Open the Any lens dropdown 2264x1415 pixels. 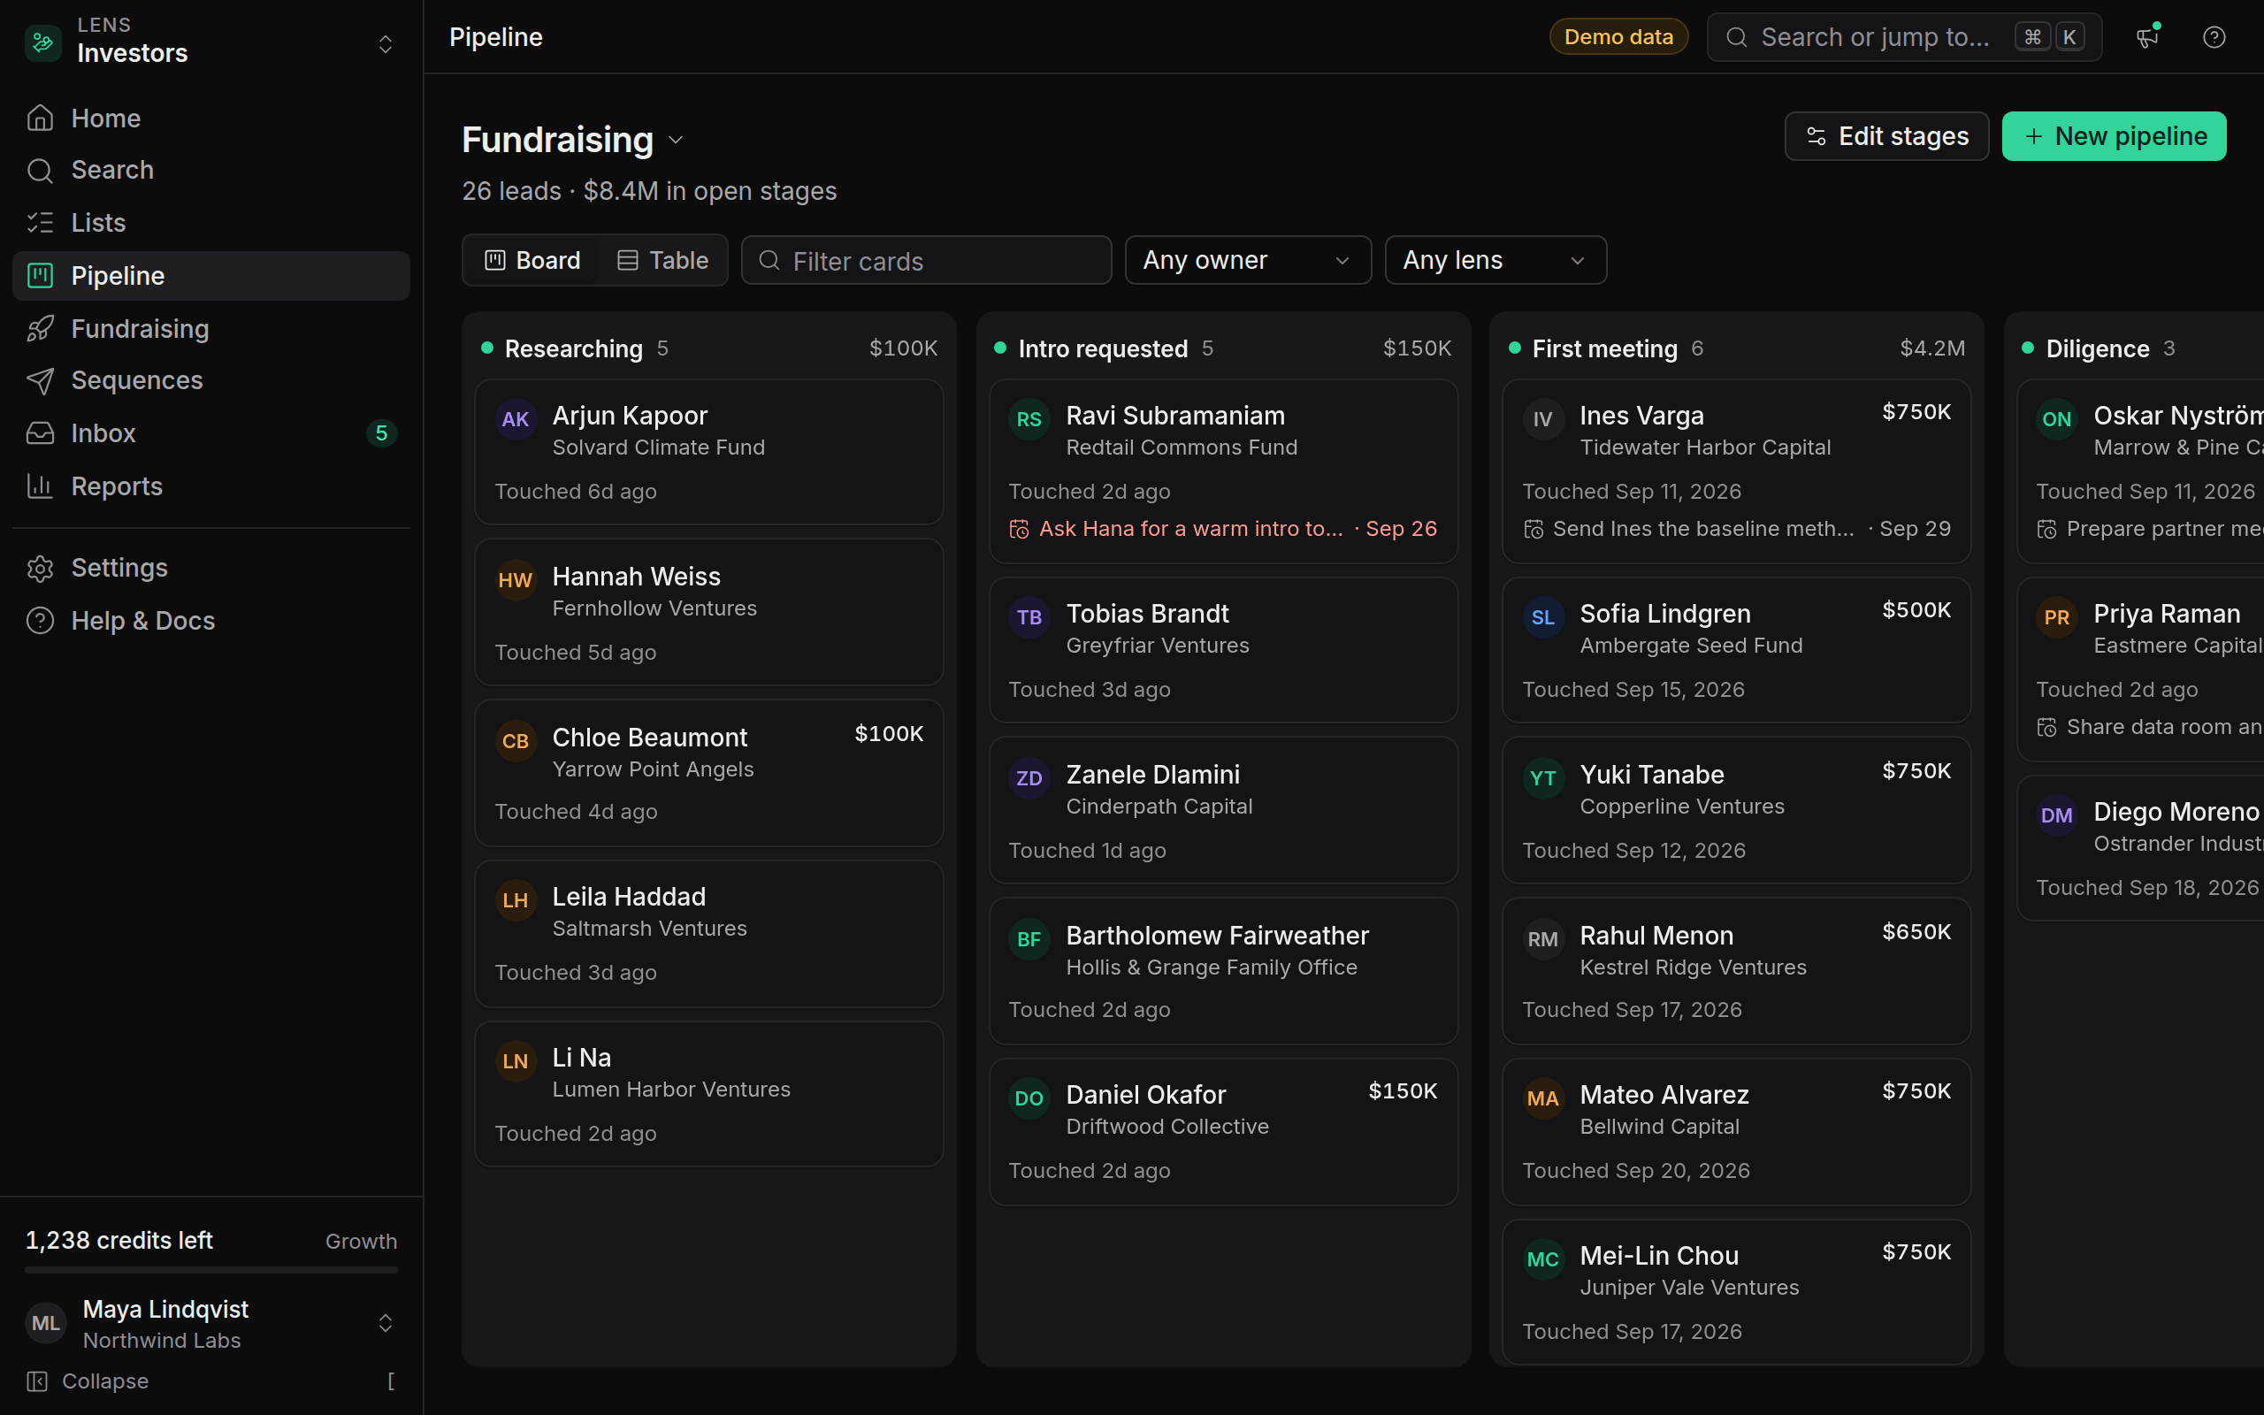(x=1495, y=260)
